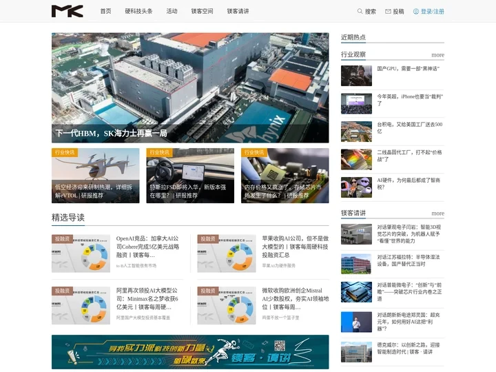
Task: Open interview 对话朗新新电途郑灵国
Action: (x=409, y=322)
